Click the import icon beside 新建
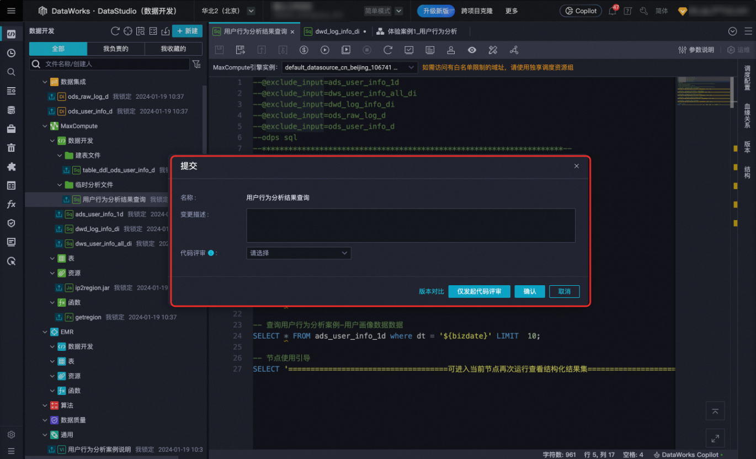Image resolution: width=756 pixels, height=459 pixels. pos(166,31)
